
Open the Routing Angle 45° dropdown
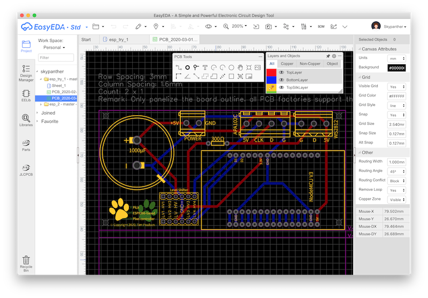pyautogui.click(x=396, y=172)
